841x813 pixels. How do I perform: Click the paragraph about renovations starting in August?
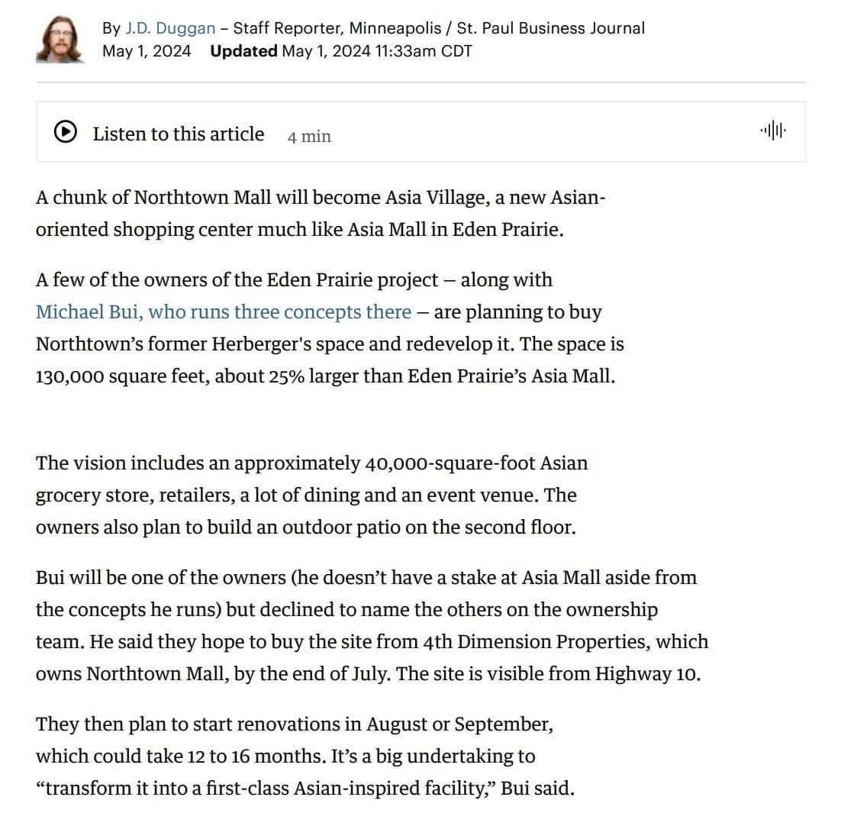click(x=305, y=756)
